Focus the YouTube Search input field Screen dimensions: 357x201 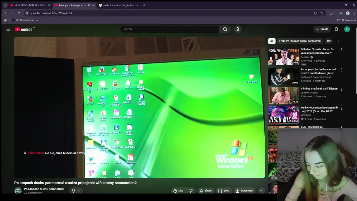click(x=170, y=29)
